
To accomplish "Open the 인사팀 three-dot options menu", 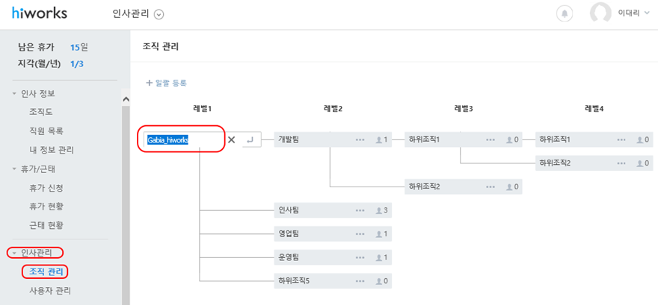I will (360, 210).
